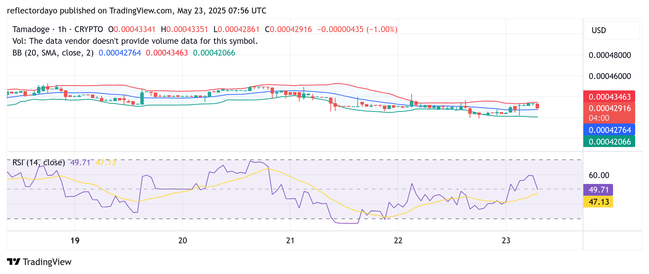This screenshot has height=274, width=649.
Task: Click date marker 23 on time axis
Action: (x=506, y=241)
